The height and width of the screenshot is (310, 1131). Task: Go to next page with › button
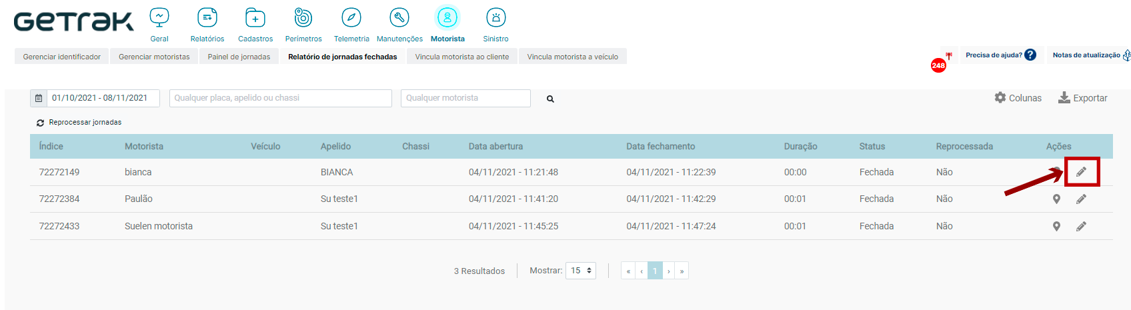pos(669,271)
